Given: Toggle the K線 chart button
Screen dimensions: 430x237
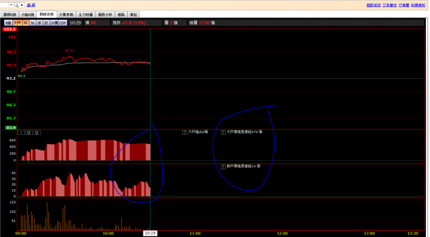Looking at the screenshot, I should [x=8, y=23].
